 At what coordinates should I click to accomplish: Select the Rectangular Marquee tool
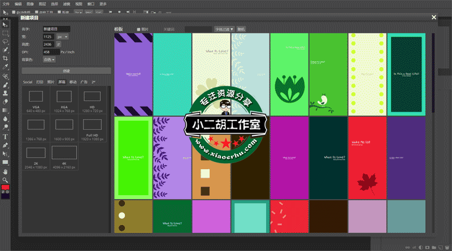click(x=6, y=33)
